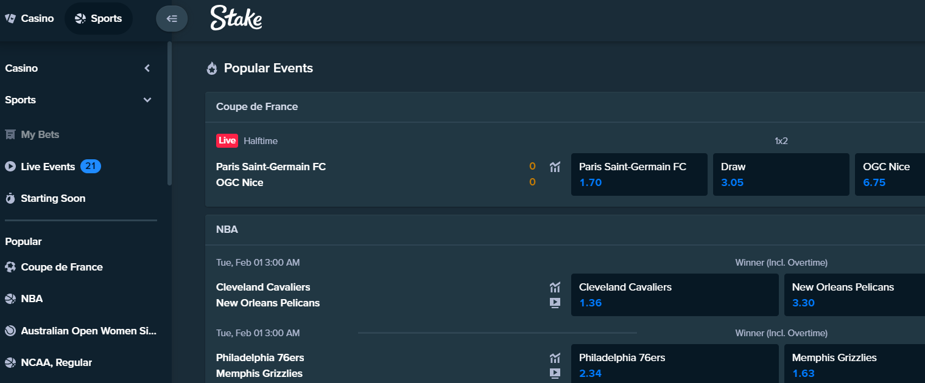Open stats icon for Cavaliers vs Pelicans
The height and width of the screenshot is (383, 925).
click(x=555, y=287)
